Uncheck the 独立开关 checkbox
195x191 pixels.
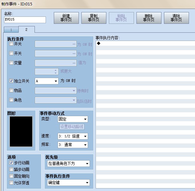[x=11, y=81]
